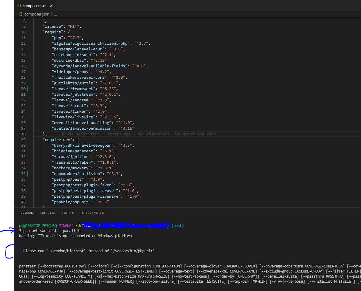The image size is (361, 291).
Task: Click the composer.json breadcrumb item
Action: pos(37,14)
